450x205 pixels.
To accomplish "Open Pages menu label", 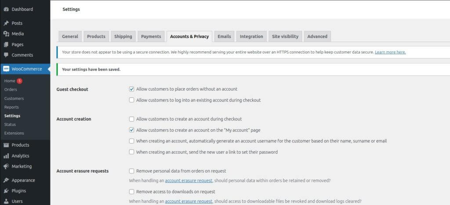I will 18,45.
